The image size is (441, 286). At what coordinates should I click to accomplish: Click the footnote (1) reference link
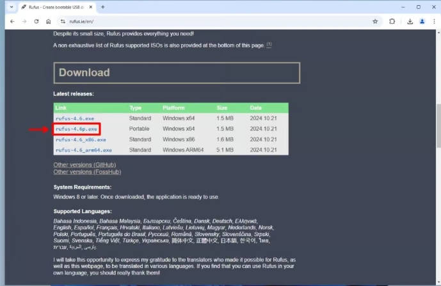click(269, 44)
